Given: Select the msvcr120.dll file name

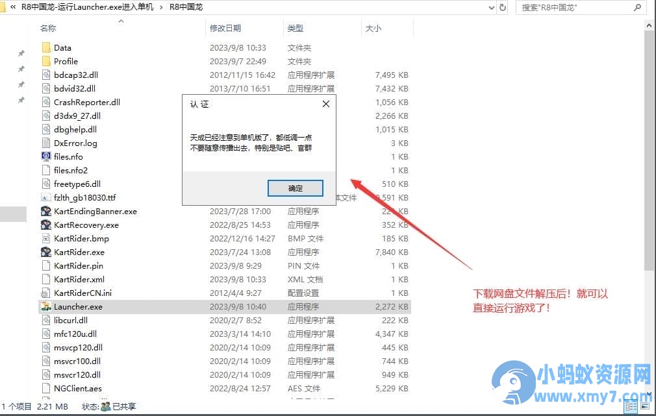Looking at the screenshot, I should 77,375.
